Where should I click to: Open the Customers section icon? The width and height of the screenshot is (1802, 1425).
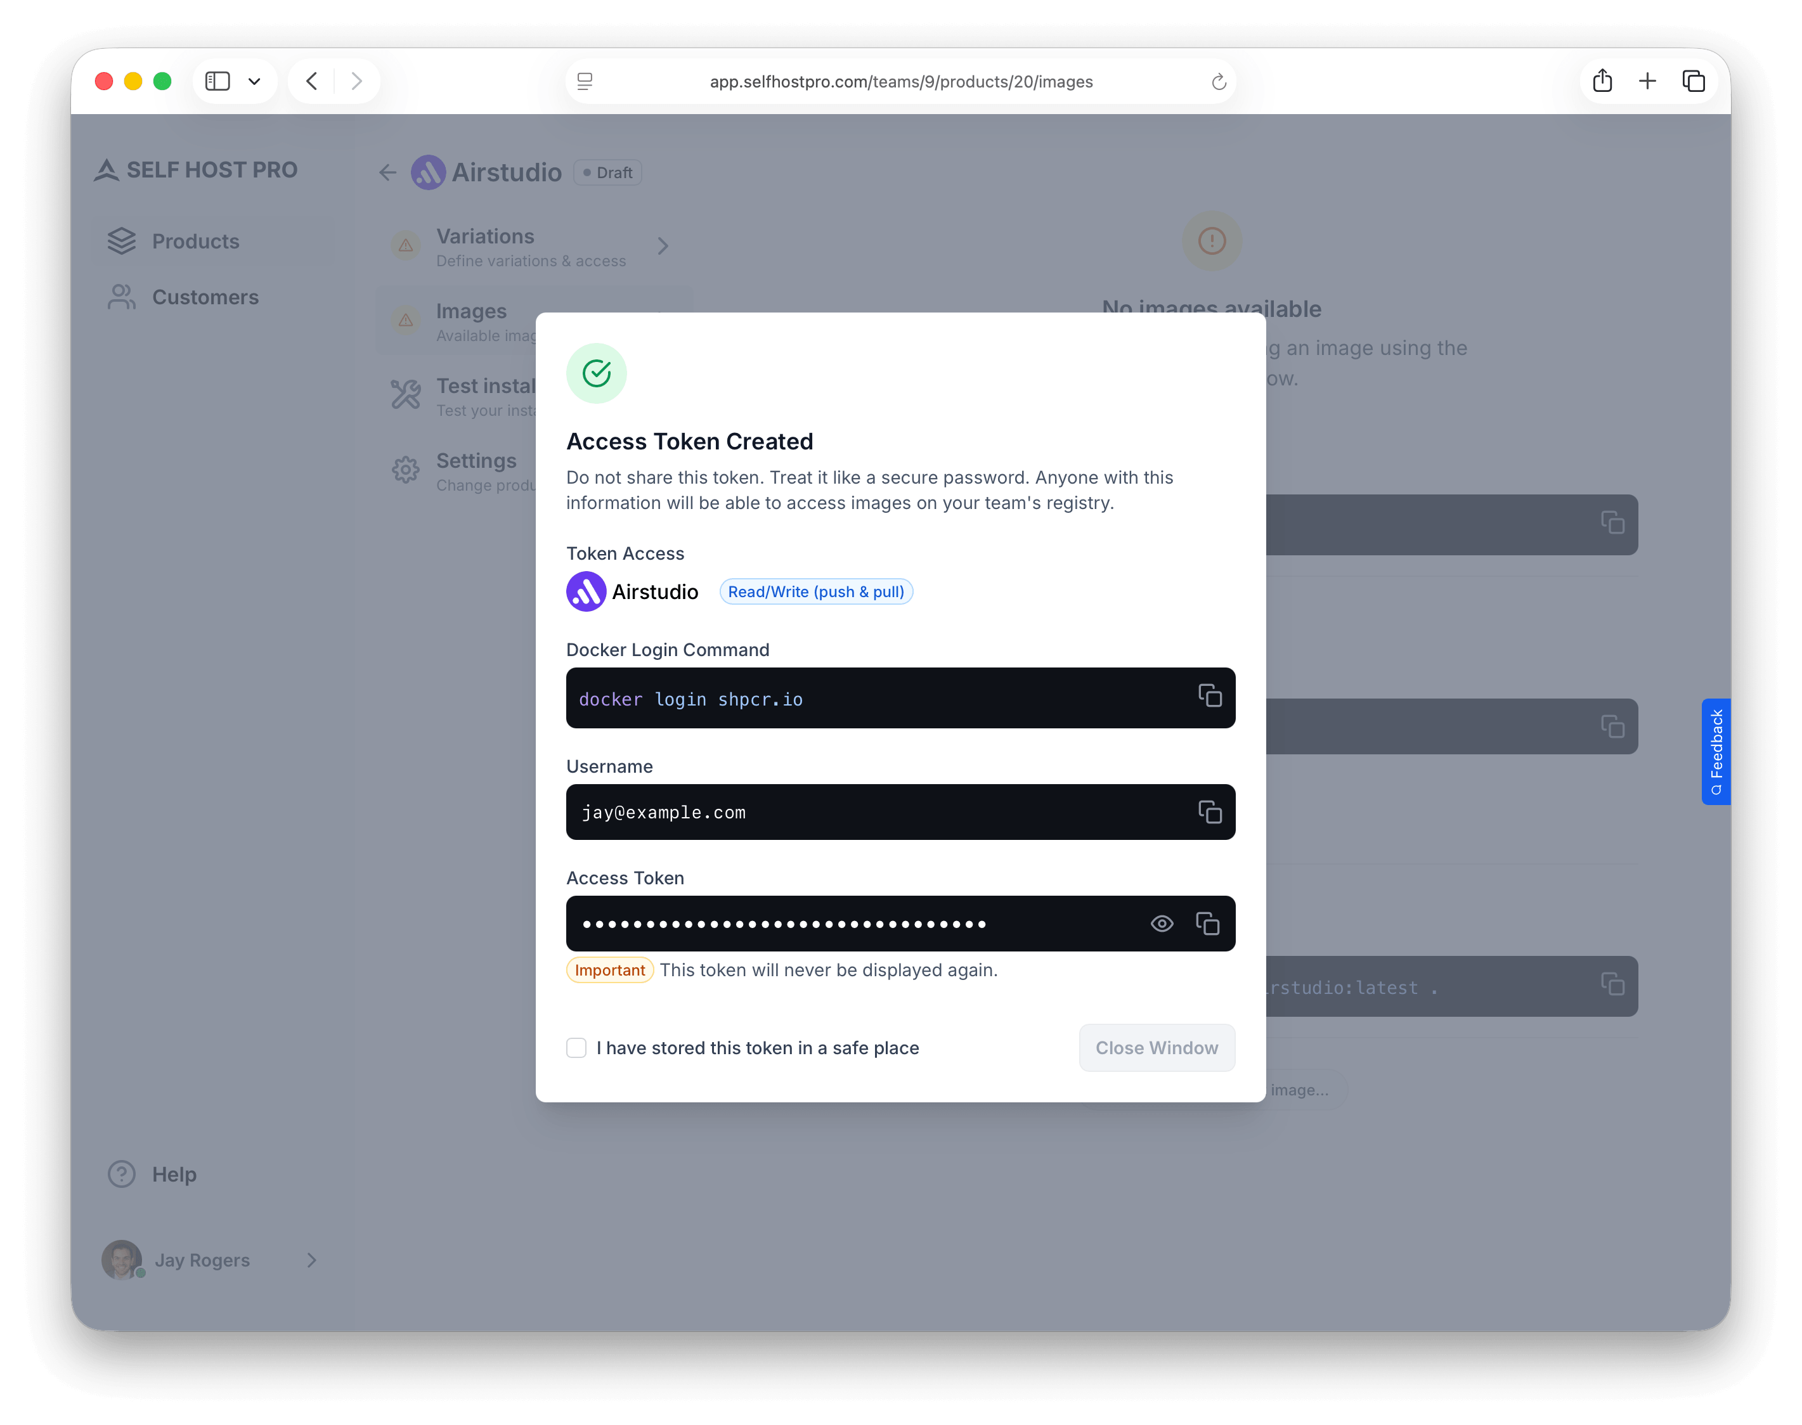click(x=122, y=297)
